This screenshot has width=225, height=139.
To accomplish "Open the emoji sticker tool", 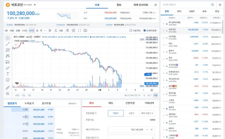I will point(7,80).
